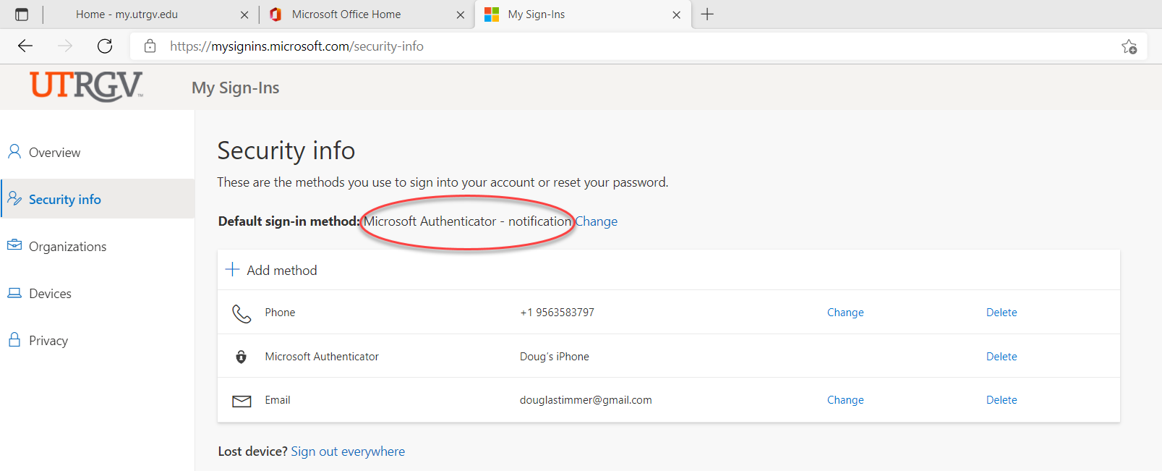Click the phone number +1 9563583797
The height and width of the screenshot is (471, 1162).
[x=557, y=313]
